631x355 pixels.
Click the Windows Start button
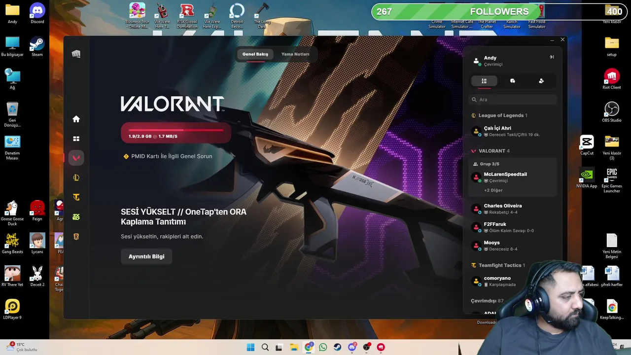[250, 347]
